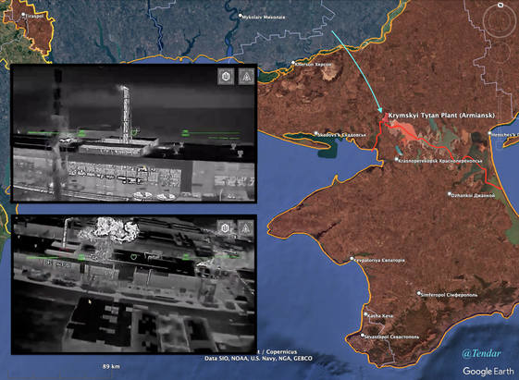Click the triangle emblem icon in the bottom video
The width and height of the screenshot is (519, 380).
pos(246,227)
